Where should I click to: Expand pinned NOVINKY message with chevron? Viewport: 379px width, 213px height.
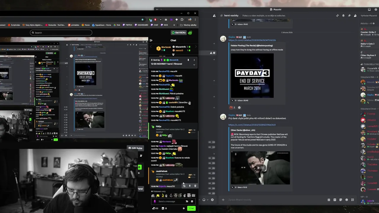pos(194,64)
